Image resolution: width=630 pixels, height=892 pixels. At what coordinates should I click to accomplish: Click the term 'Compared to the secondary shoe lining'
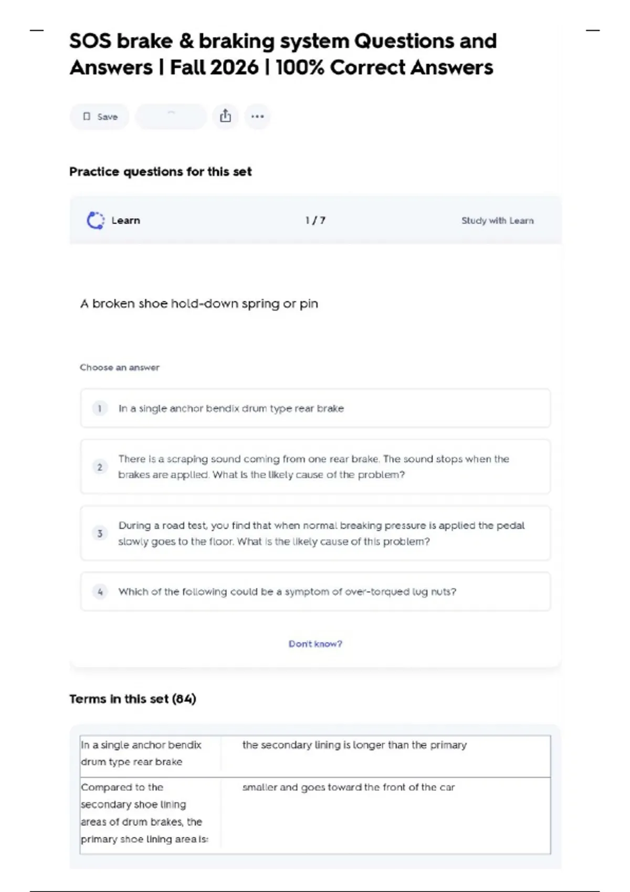144,813
